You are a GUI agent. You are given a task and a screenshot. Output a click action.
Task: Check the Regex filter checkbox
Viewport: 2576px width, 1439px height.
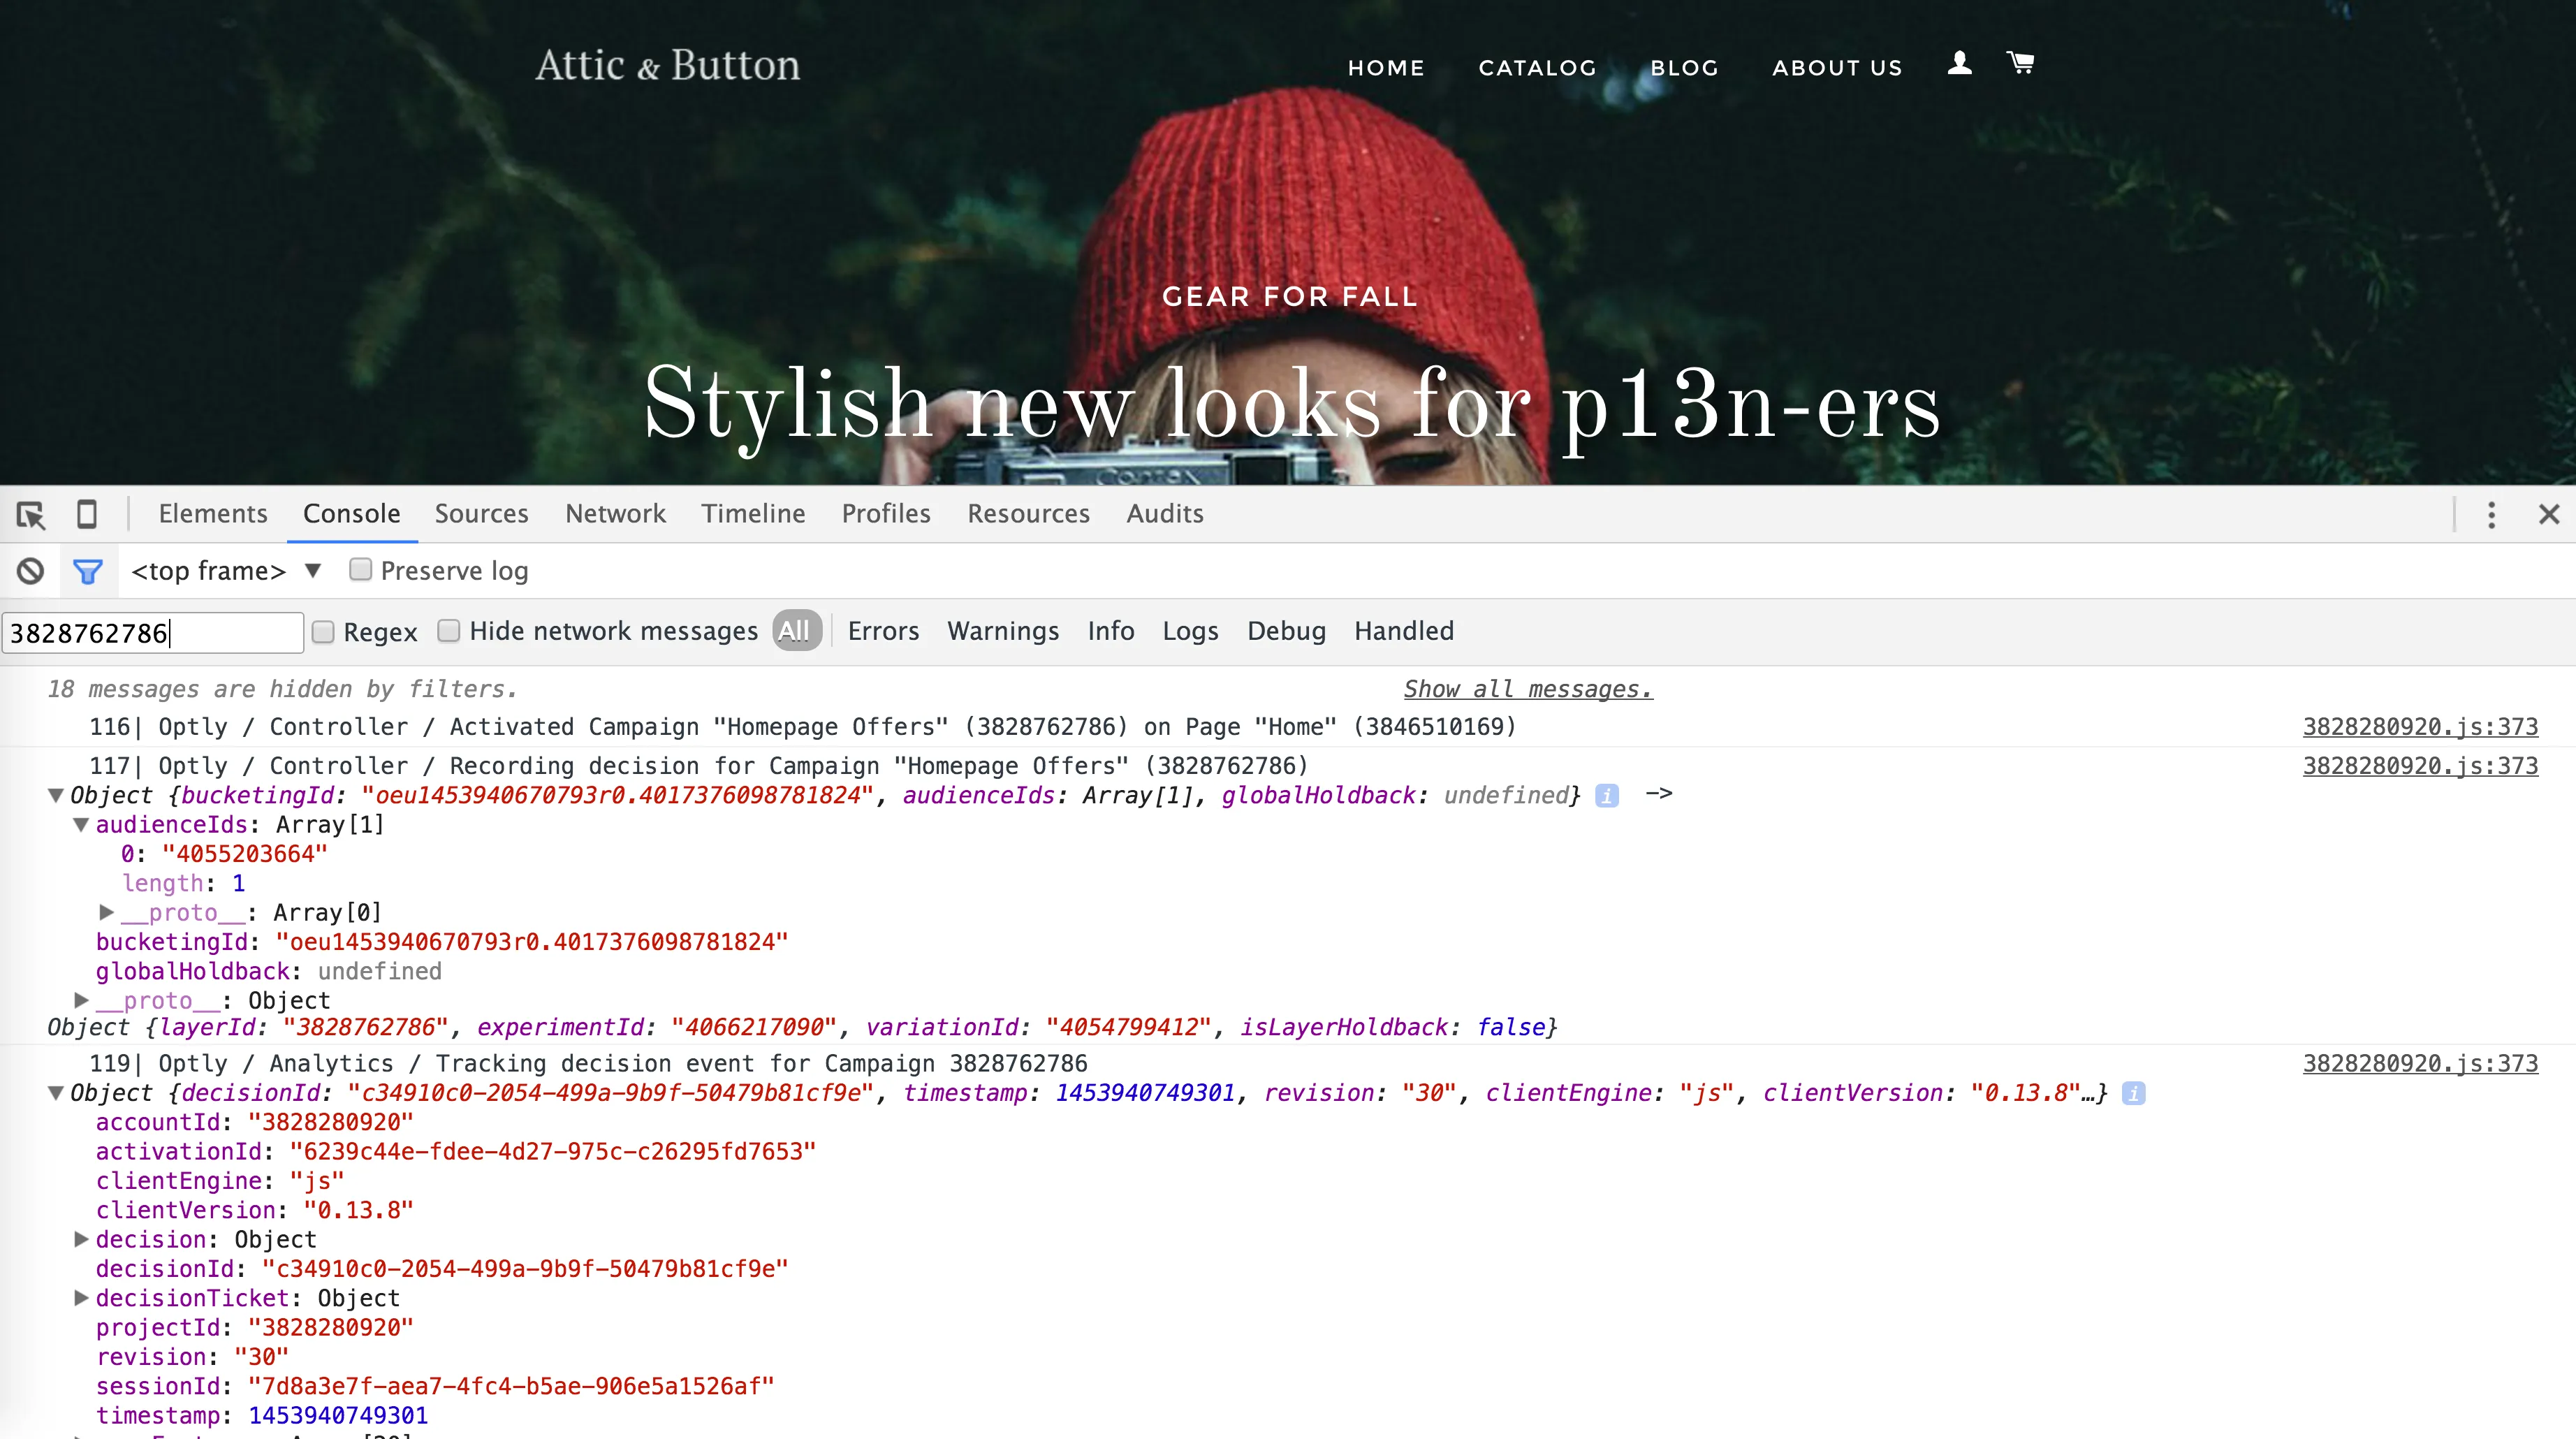(x=323, y=632)
